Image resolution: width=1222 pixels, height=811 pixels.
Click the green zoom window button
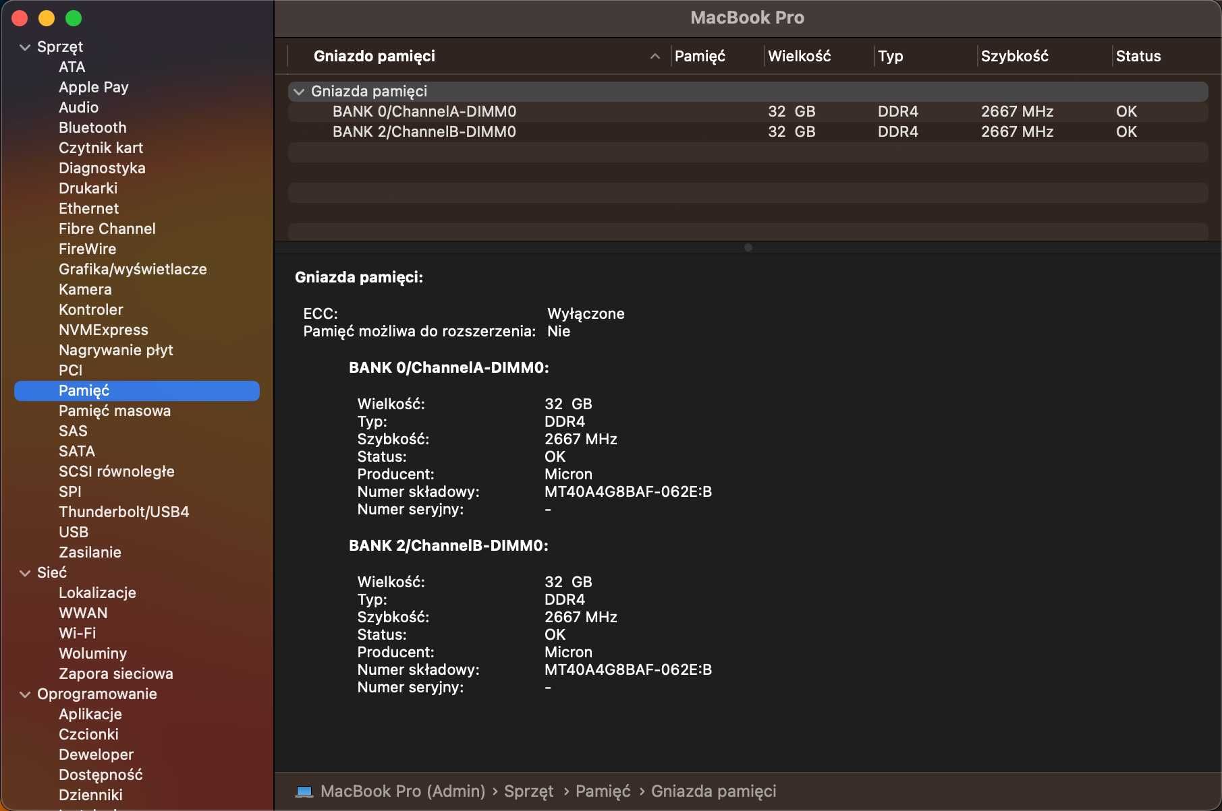pyautogui.click(x=74, y=18)
